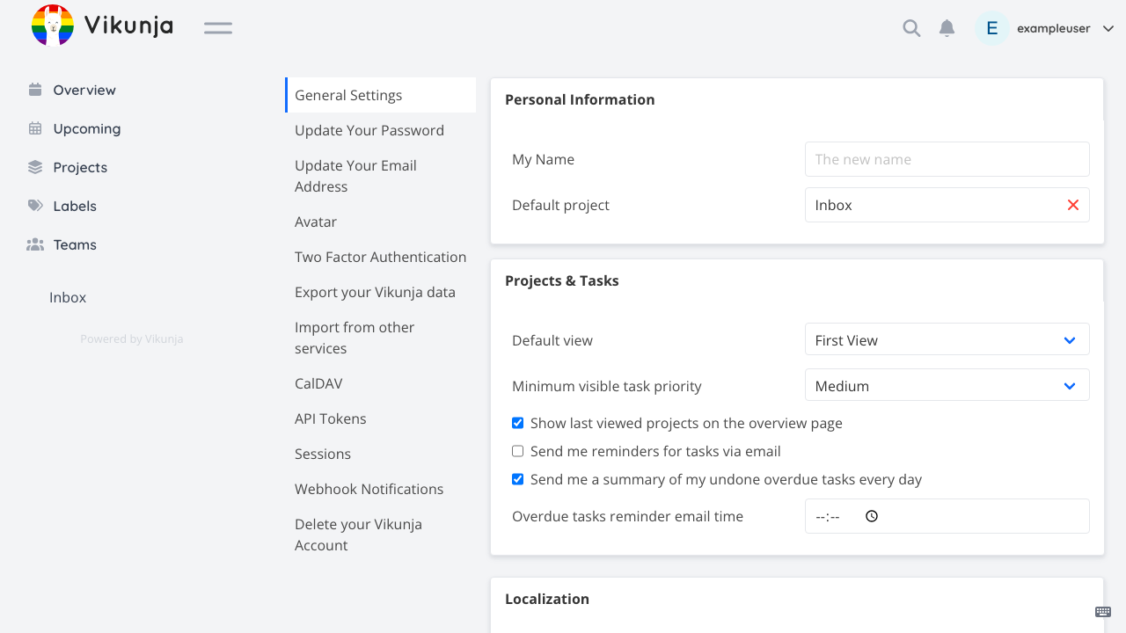Open Webhook Notifications settings
The width and height of the screenshot is (1126, 633).
[x=381, y=489]
